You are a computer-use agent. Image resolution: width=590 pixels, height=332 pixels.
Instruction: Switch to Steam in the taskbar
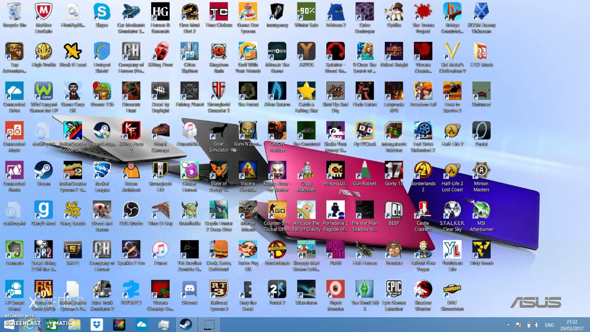point(186,325)
